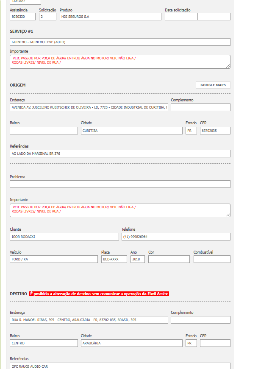Click the Cidade field with CURITIBA
The image size is (272, 369).
coord(132,131)
